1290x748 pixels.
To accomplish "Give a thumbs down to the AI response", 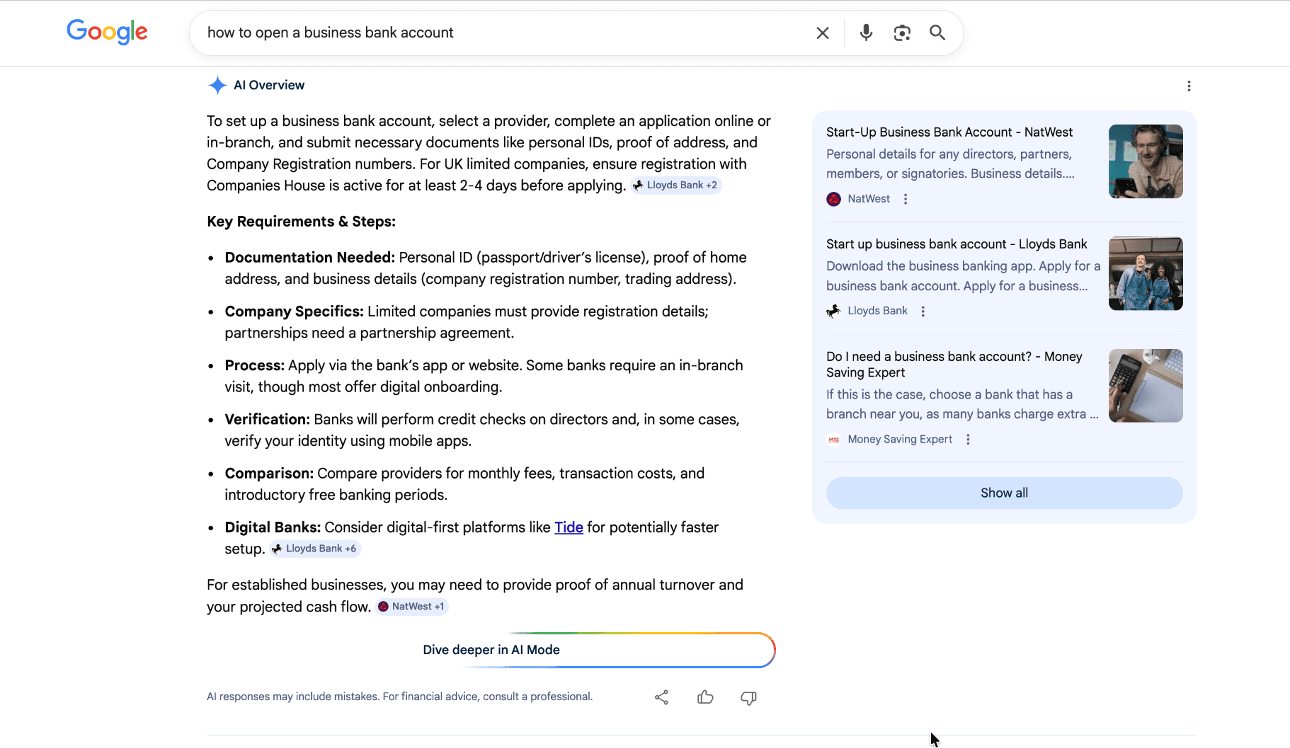I will (748, 697).
